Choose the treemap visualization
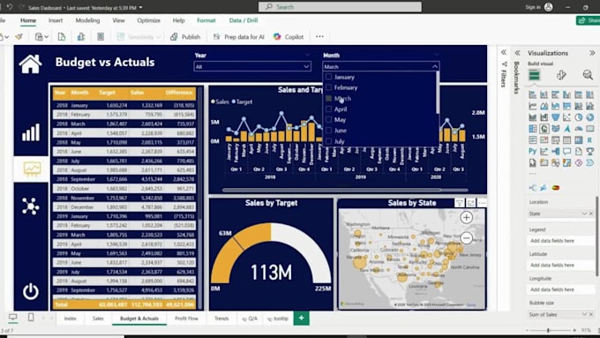The height and width of the screenshot is (338, 600). (533, 129)
